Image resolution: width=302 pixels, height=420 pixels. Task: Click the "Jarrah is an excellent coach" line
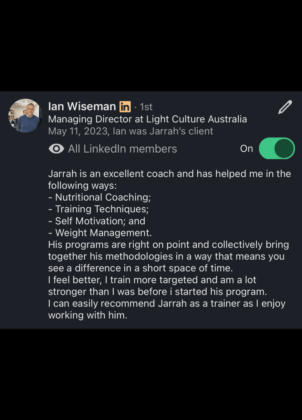click(x=169, y=174)
